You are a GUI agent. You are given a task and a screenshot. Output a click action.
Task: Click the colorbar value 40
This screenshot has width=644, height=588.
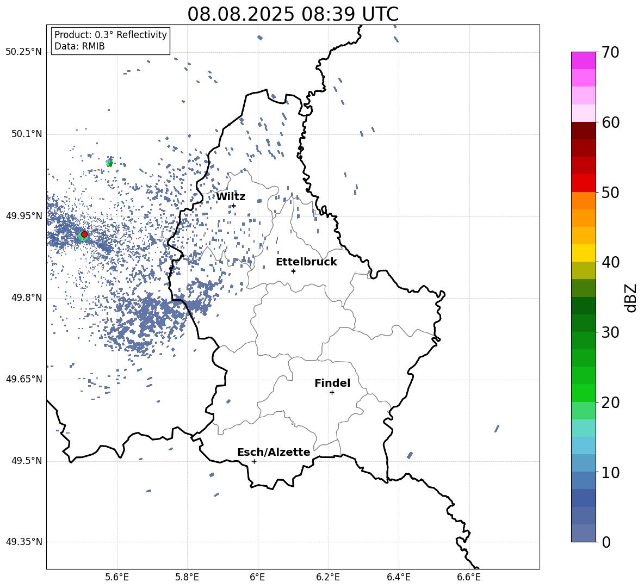pos(611,262)
